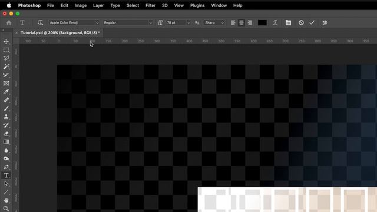The height and width of the screenshot is (212, 377).
Task: Click the font size 78 pt field
Action: point(176,22)
